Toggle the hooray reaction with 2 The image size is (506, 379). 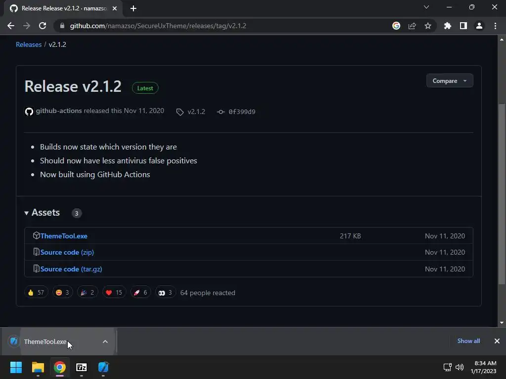(x=87, y=292)
